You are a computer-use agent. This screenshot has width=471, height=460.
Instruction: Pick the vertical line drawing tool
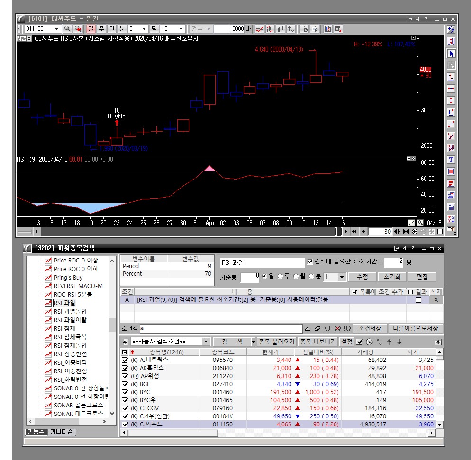click(451, 100)
